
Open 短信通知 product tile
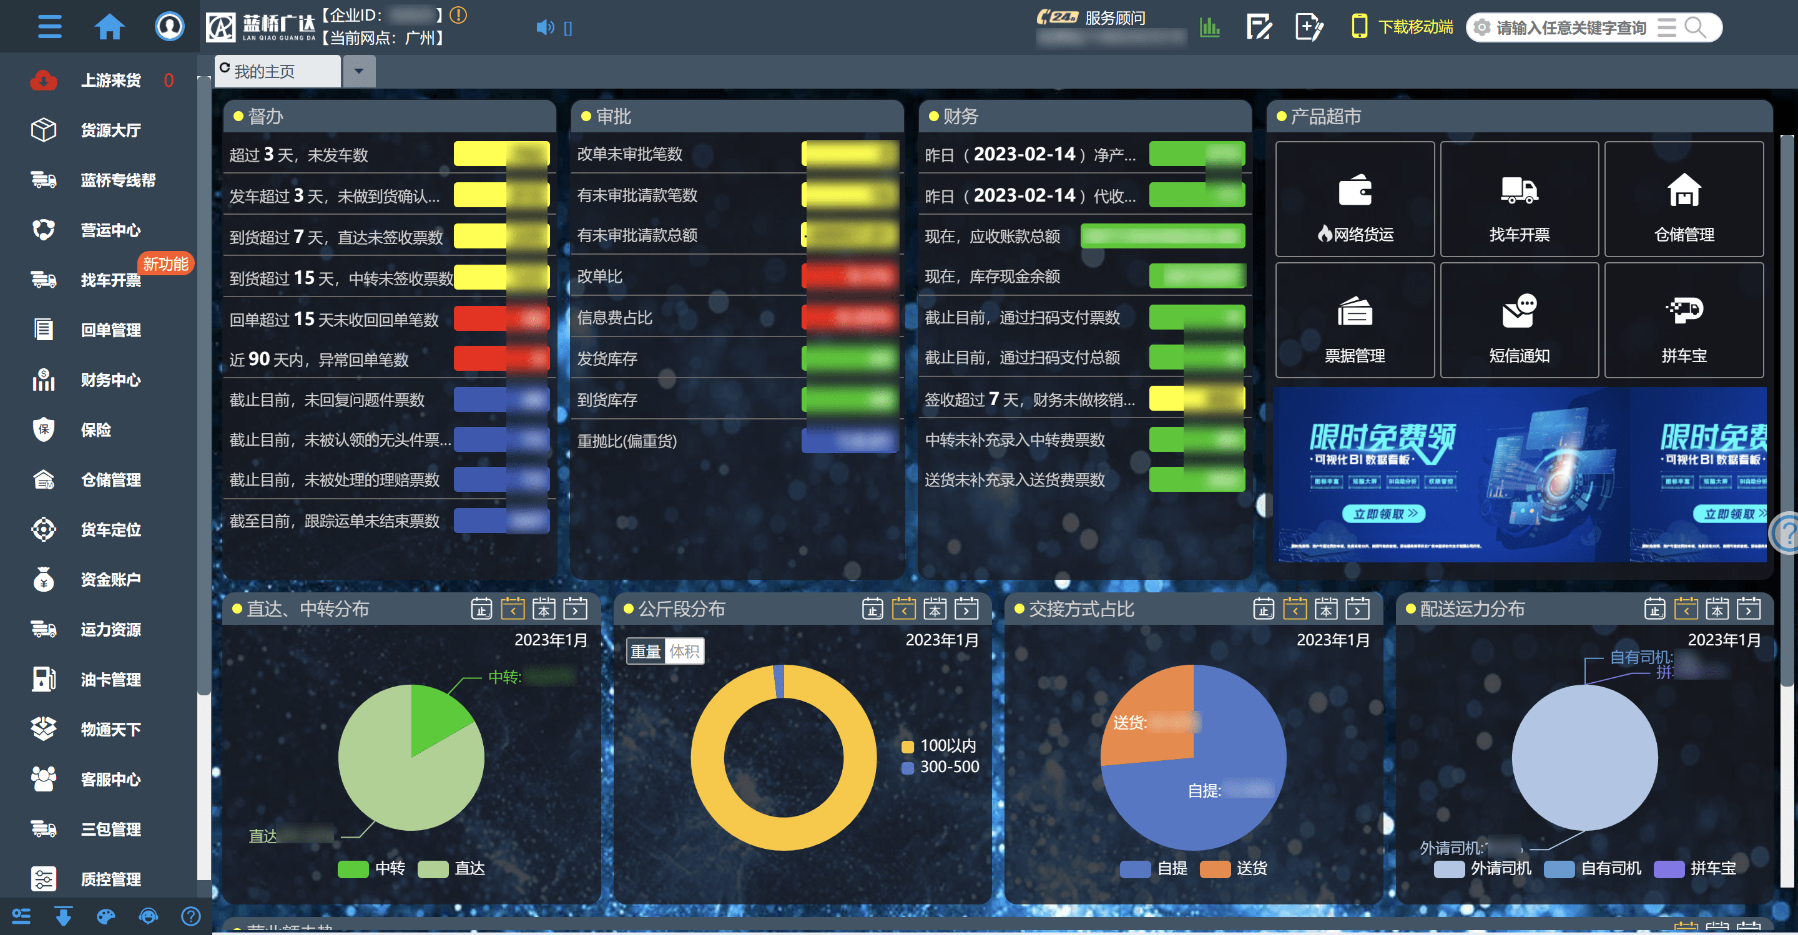point(1519,320)
